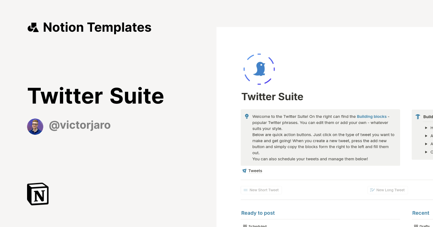Click the Notion N logo at bottom left
This screenshot has width=433, height=227.
pos(38,194)
